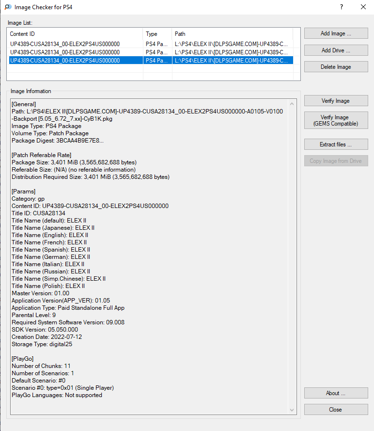This screenshot has height=431, width=374.
Task: Click the Path column header
Action: point(233,34)
